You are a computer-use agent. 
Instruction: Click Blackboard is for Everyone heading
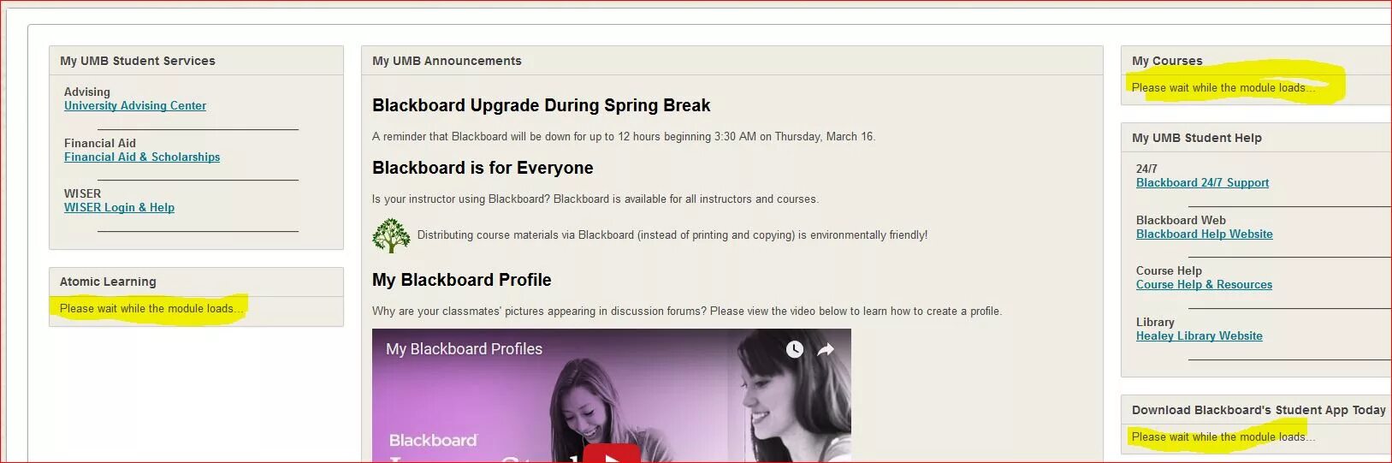pos(483,168)
